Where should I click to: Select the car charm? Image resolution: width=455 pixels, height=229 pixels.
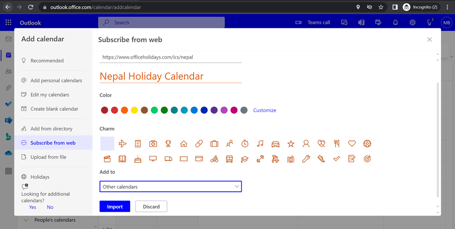(x=275, y=144)
